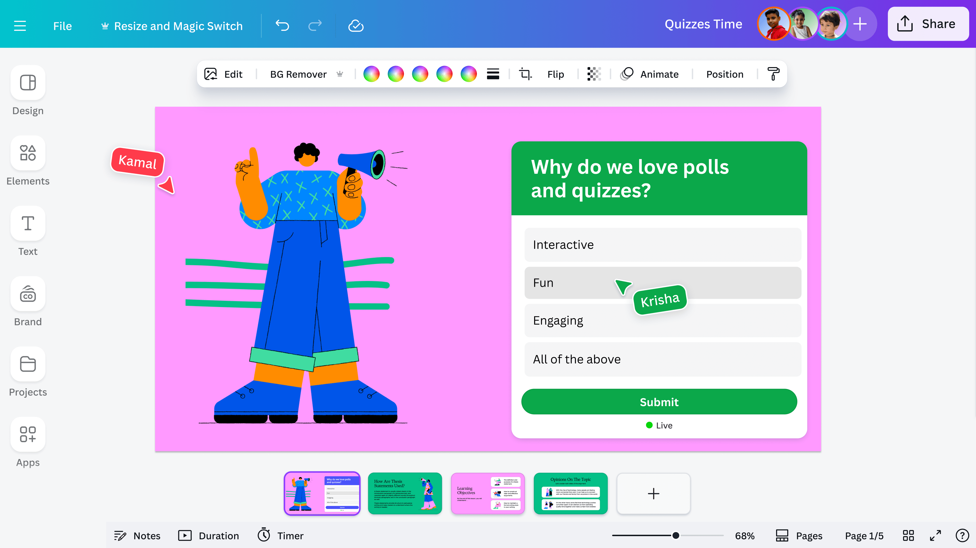
Task: Select the 'Learning Objectives' page thumbnail
Action: pyautogui.click(x=488, y=494)
